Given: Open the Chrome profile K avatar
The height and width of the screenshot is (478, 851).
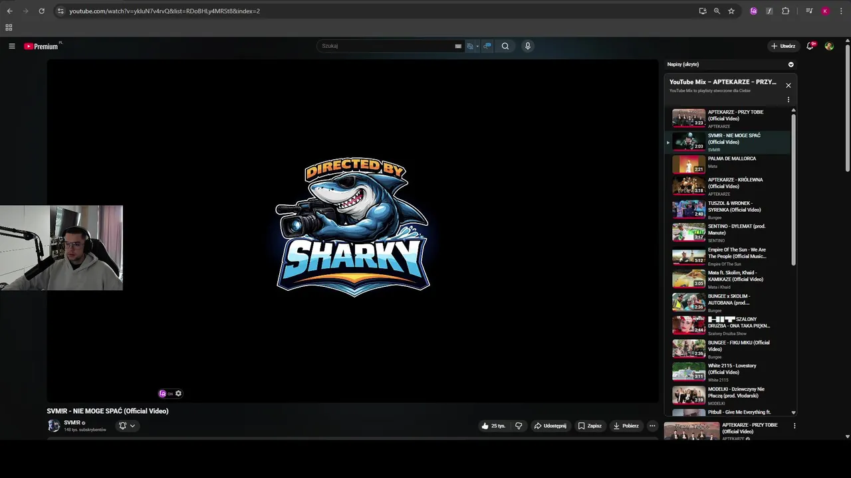Looking at the screenshot, I should [x=825, y=11].
